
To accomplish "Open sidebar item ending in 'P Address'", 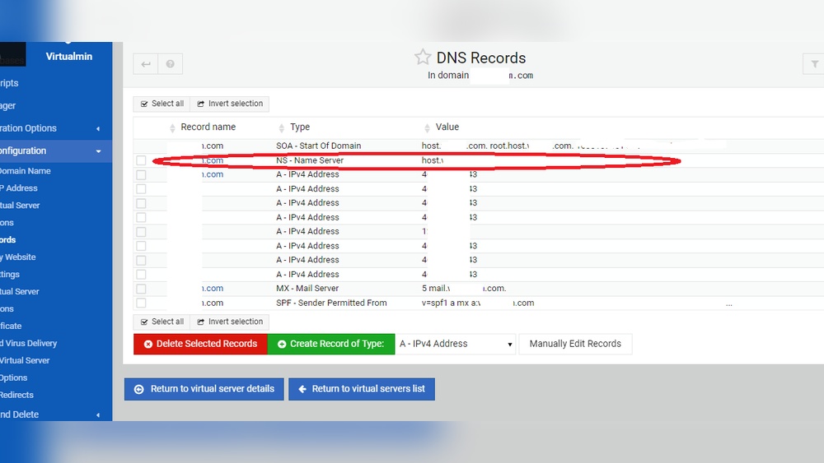I will coord(19,188).
